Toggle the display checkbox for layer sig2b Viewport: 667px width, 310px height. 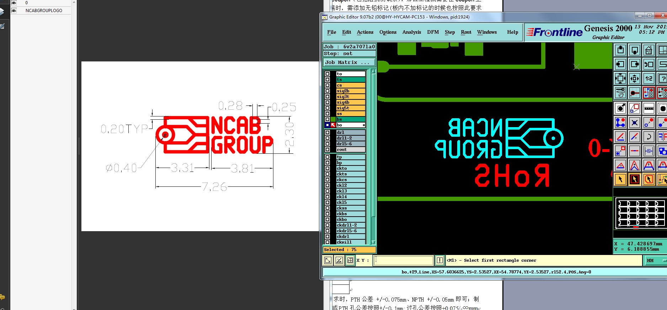pyautogui.click(x=327, y=91)
